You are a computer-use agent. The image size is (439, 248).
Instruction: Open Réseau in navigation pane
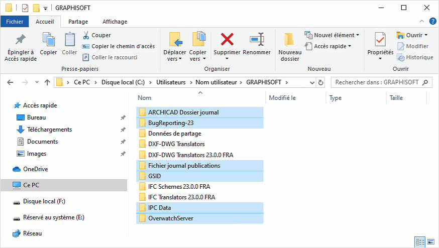tap(28, 233)
